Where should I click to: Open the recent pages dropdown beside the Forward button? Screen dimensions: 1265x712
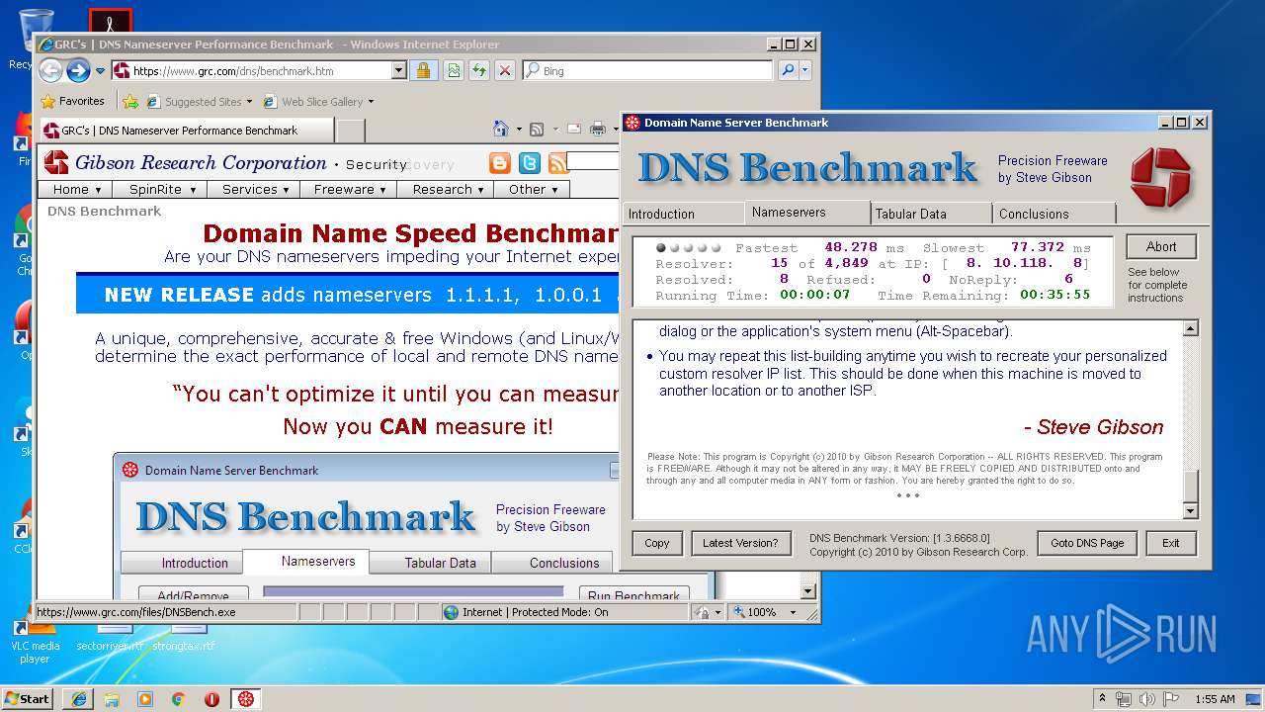click(x=100, y=71)
